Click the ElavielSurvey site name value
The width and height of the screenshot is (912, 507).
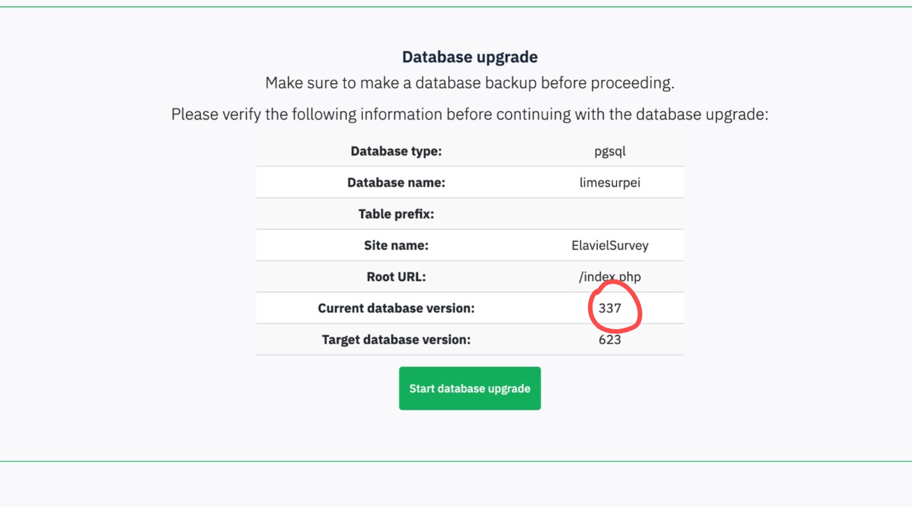609,246
